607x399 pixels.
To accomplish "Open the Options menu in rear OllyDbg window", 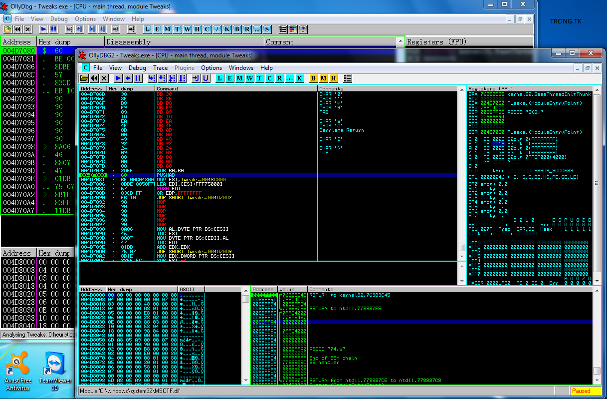I will coord(85,19).
